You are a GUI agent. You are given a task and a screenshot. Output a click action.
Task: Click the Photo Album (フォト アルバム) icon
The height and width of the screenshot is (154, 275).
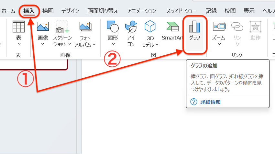pos(85,27)
